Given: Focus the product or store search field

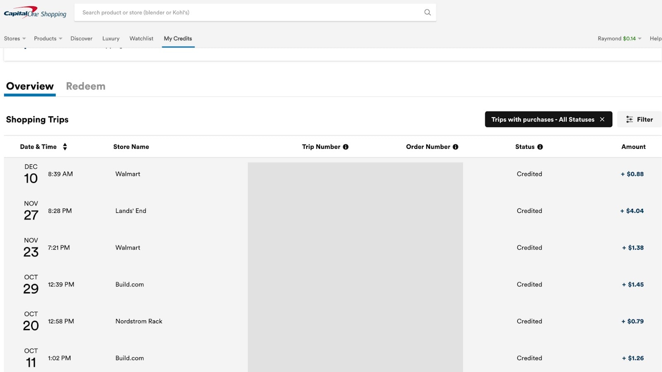Looking at the screenshot, I should (x=251, y=12).
